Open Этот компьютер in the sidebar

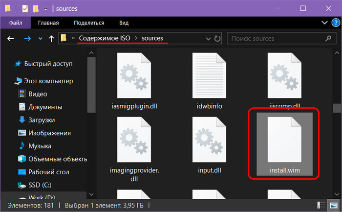(43, 81)
